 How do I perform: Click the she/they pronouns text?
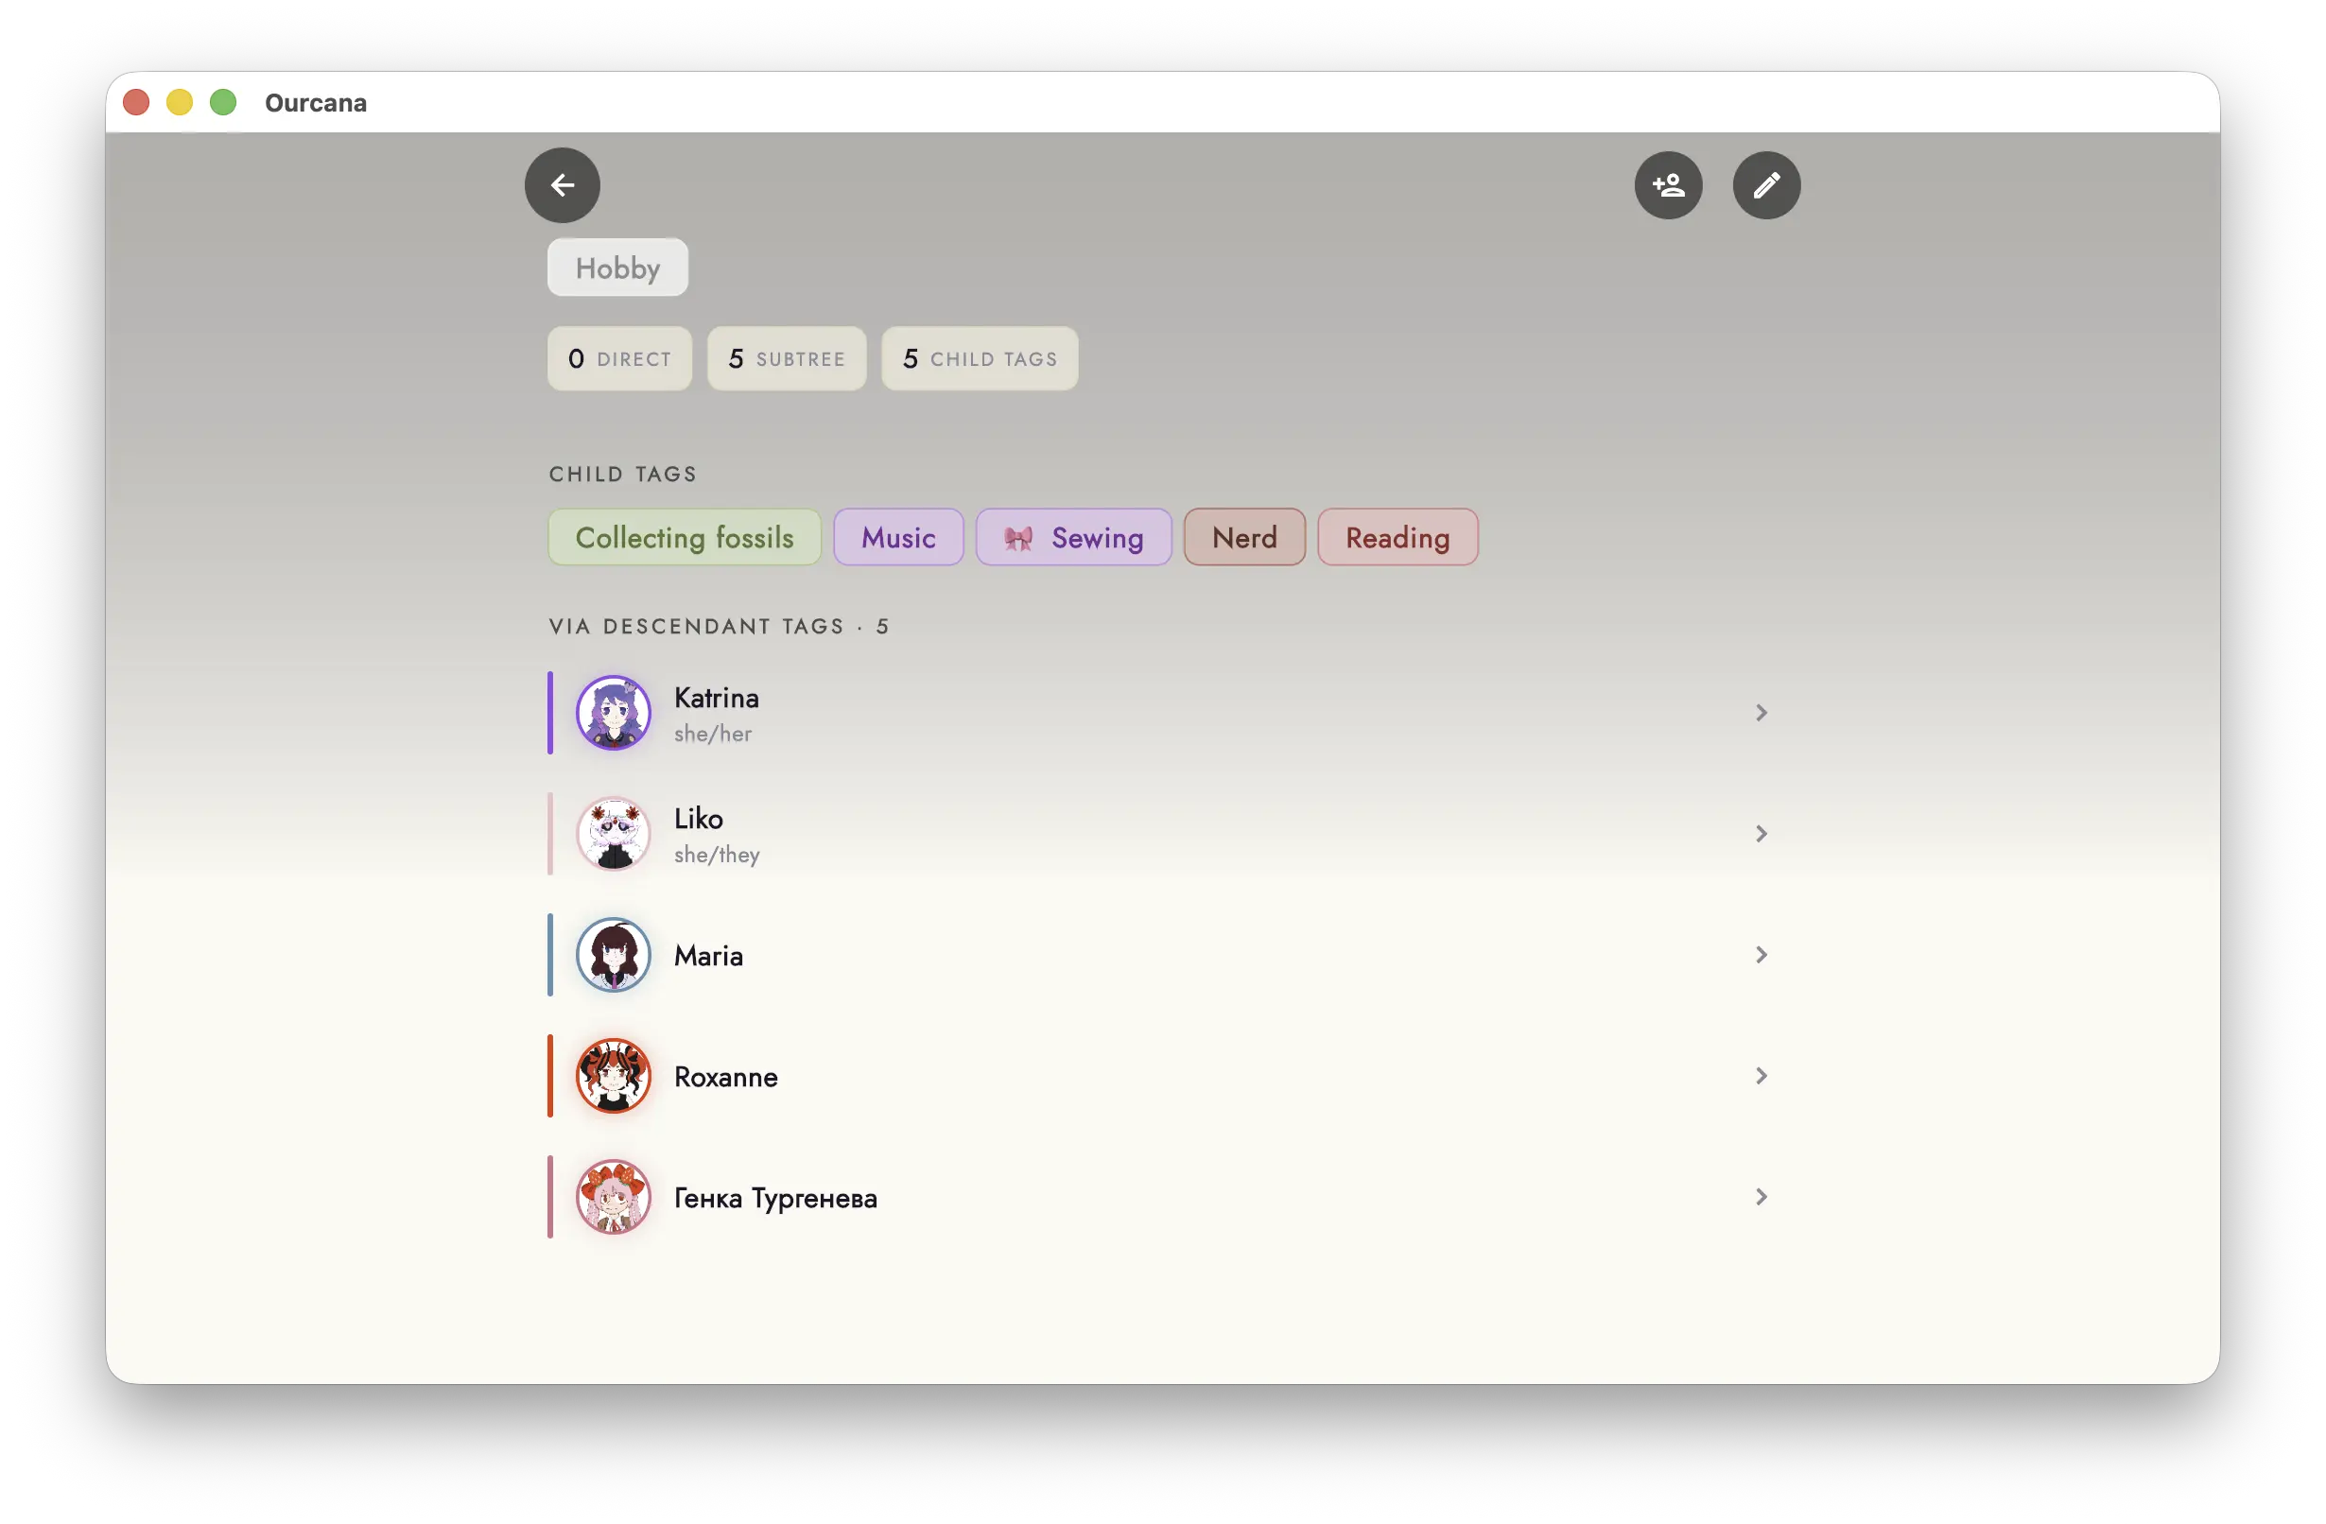tap(717, 855)
